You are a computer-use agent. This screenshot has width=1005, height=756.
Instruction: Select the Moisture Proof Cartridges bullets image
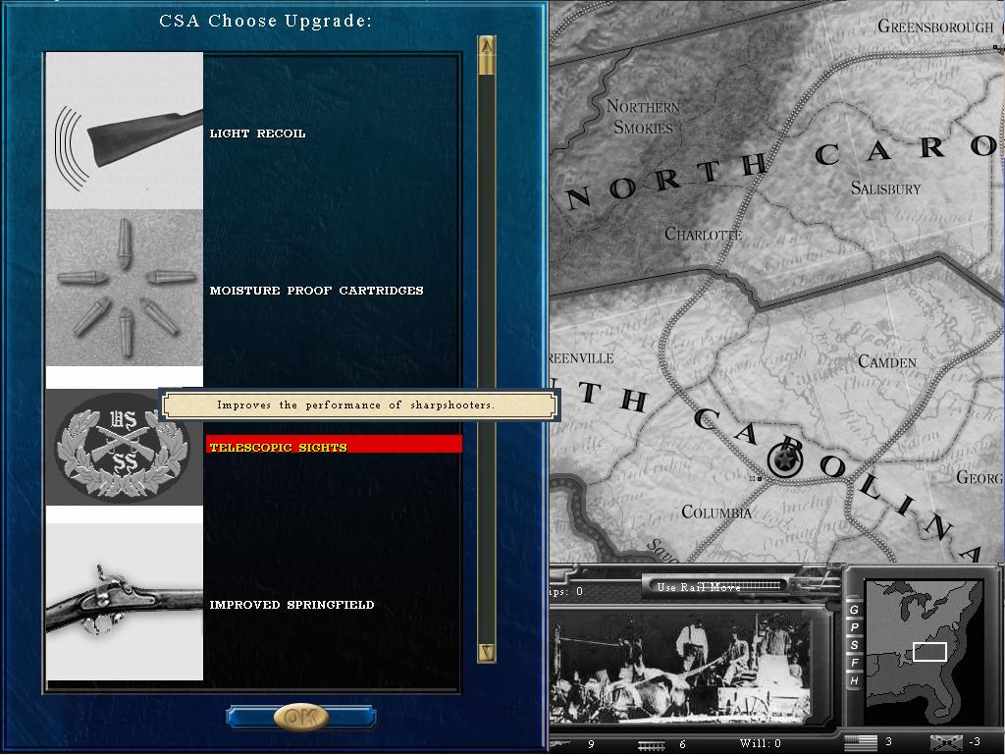(x=125, y=288)
